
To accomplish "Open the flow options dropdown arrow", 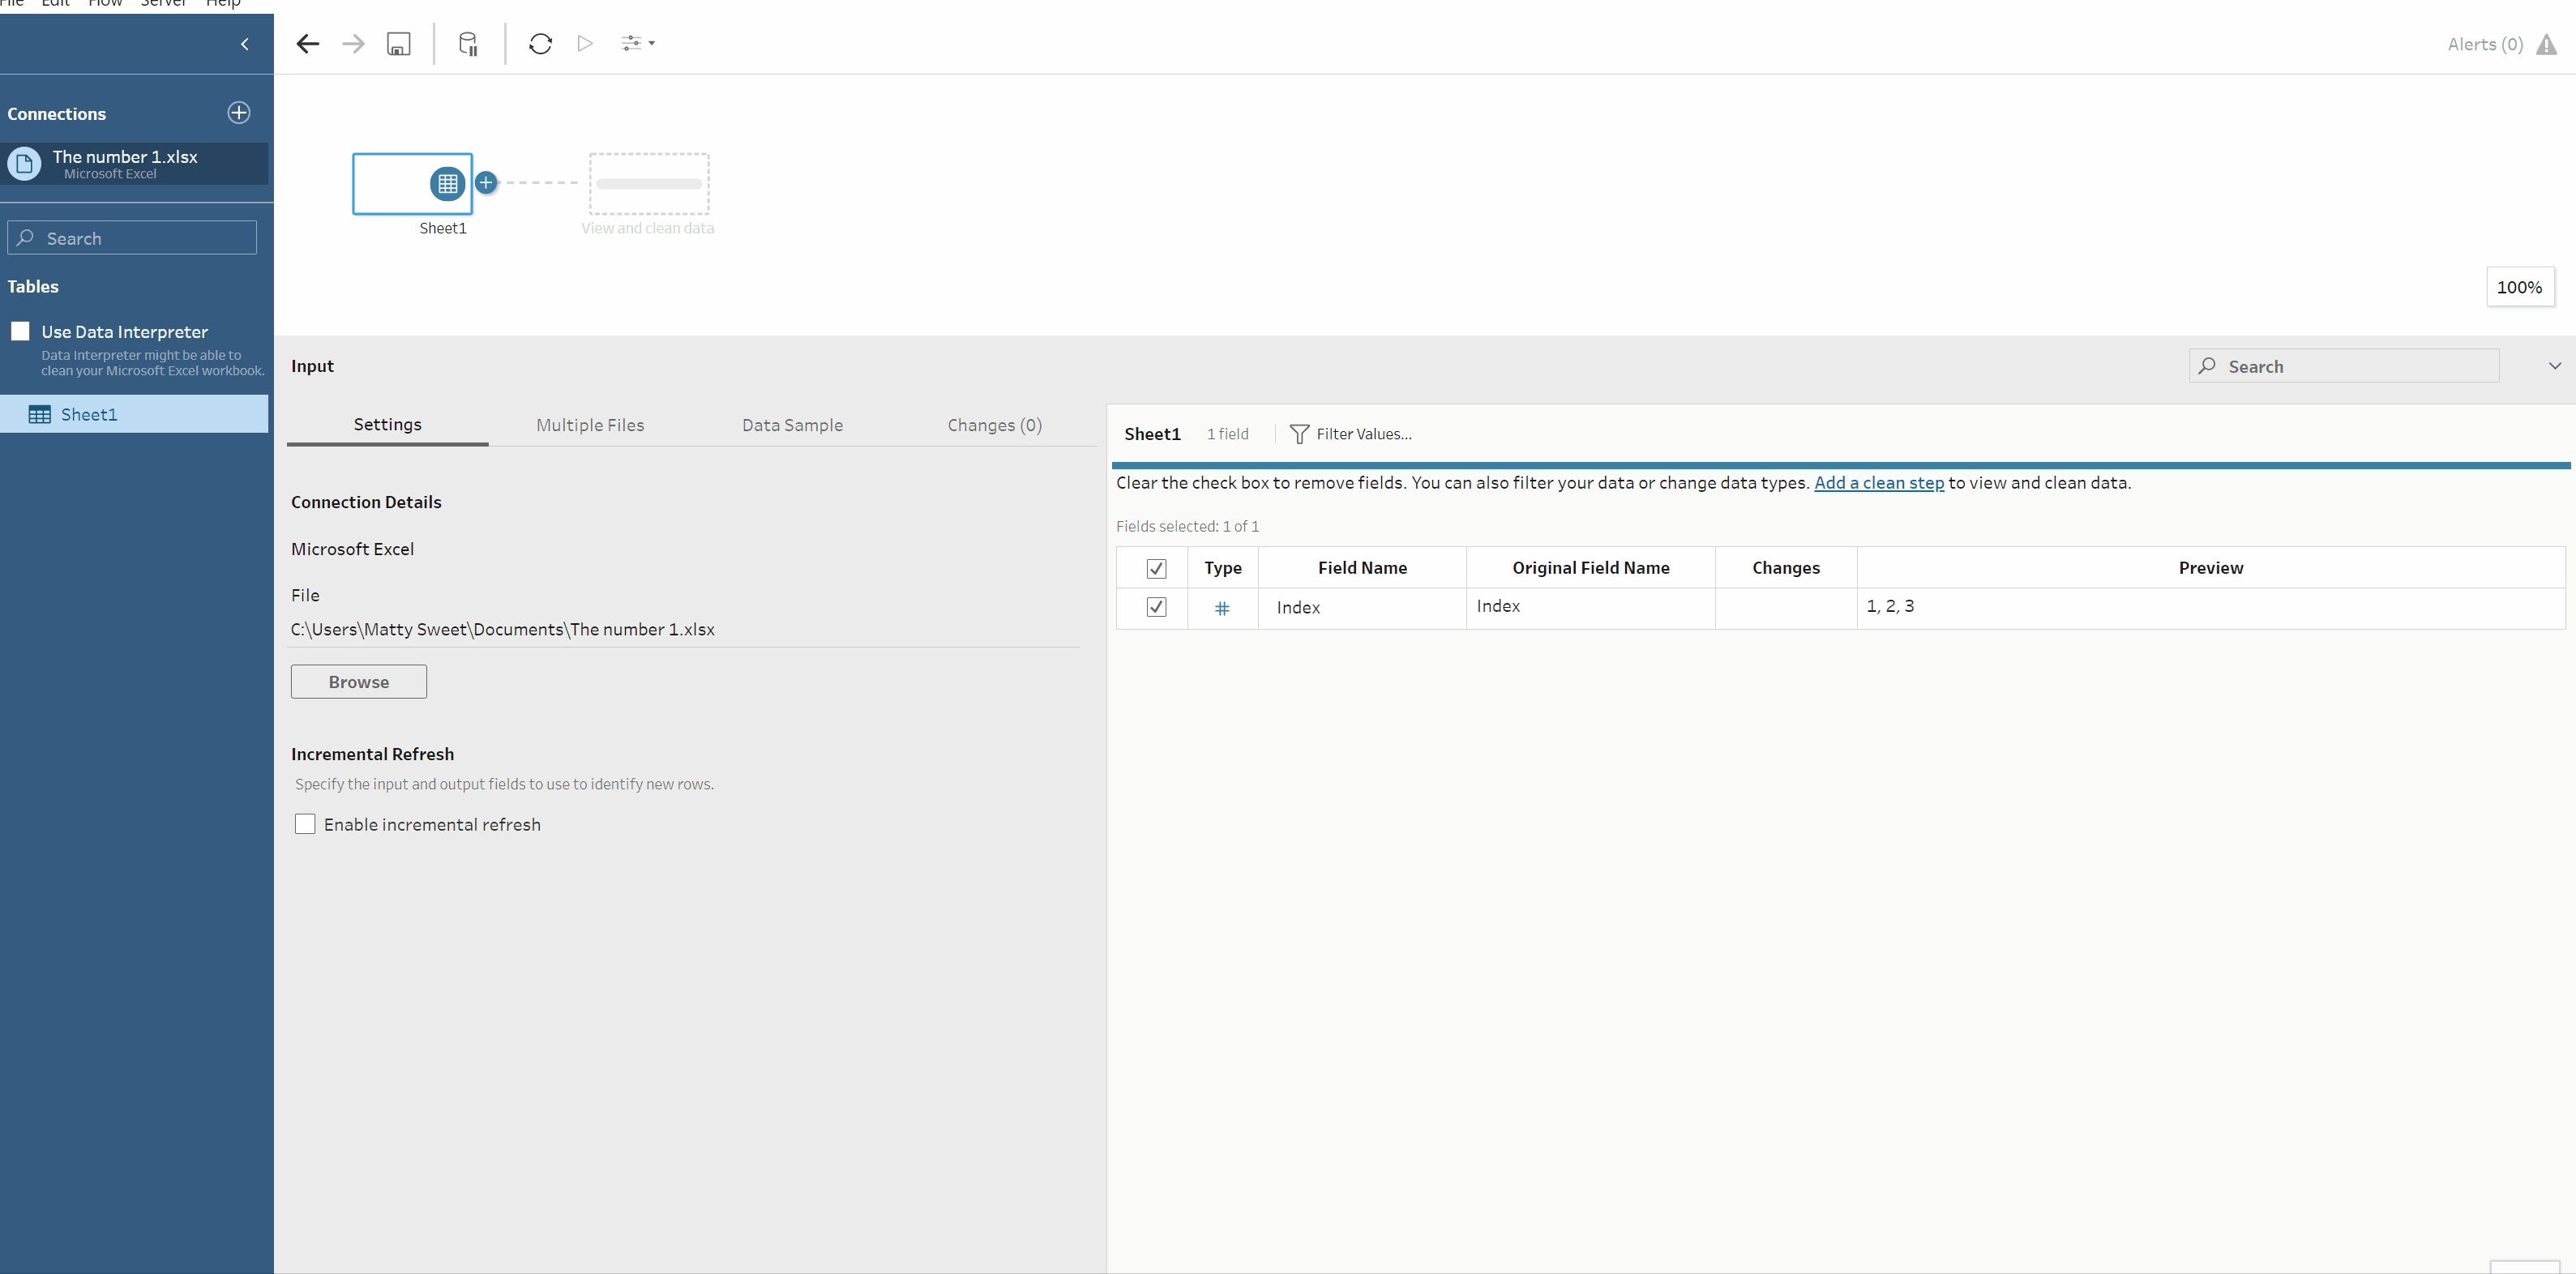I will (x=651, y=44).
